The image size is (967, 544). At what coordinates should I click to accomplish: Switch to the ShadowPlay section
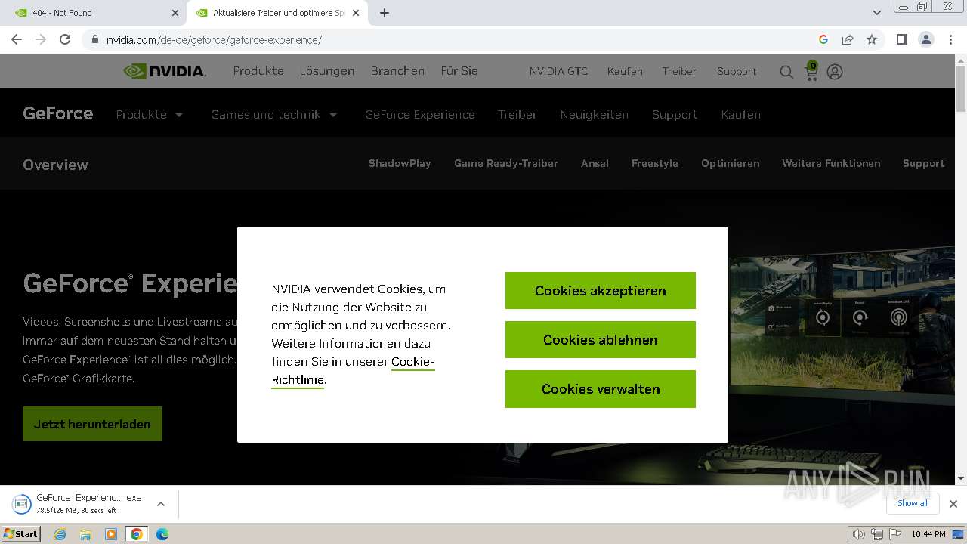pos(400,163)
